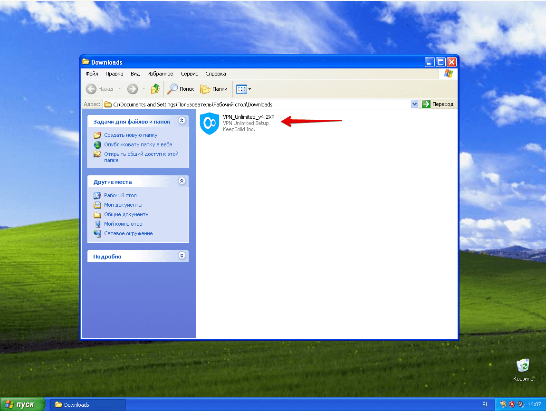This screenshot has height=411, width=546.
Task: Open the Сервис menu
Action: click(x=189, y=74)
